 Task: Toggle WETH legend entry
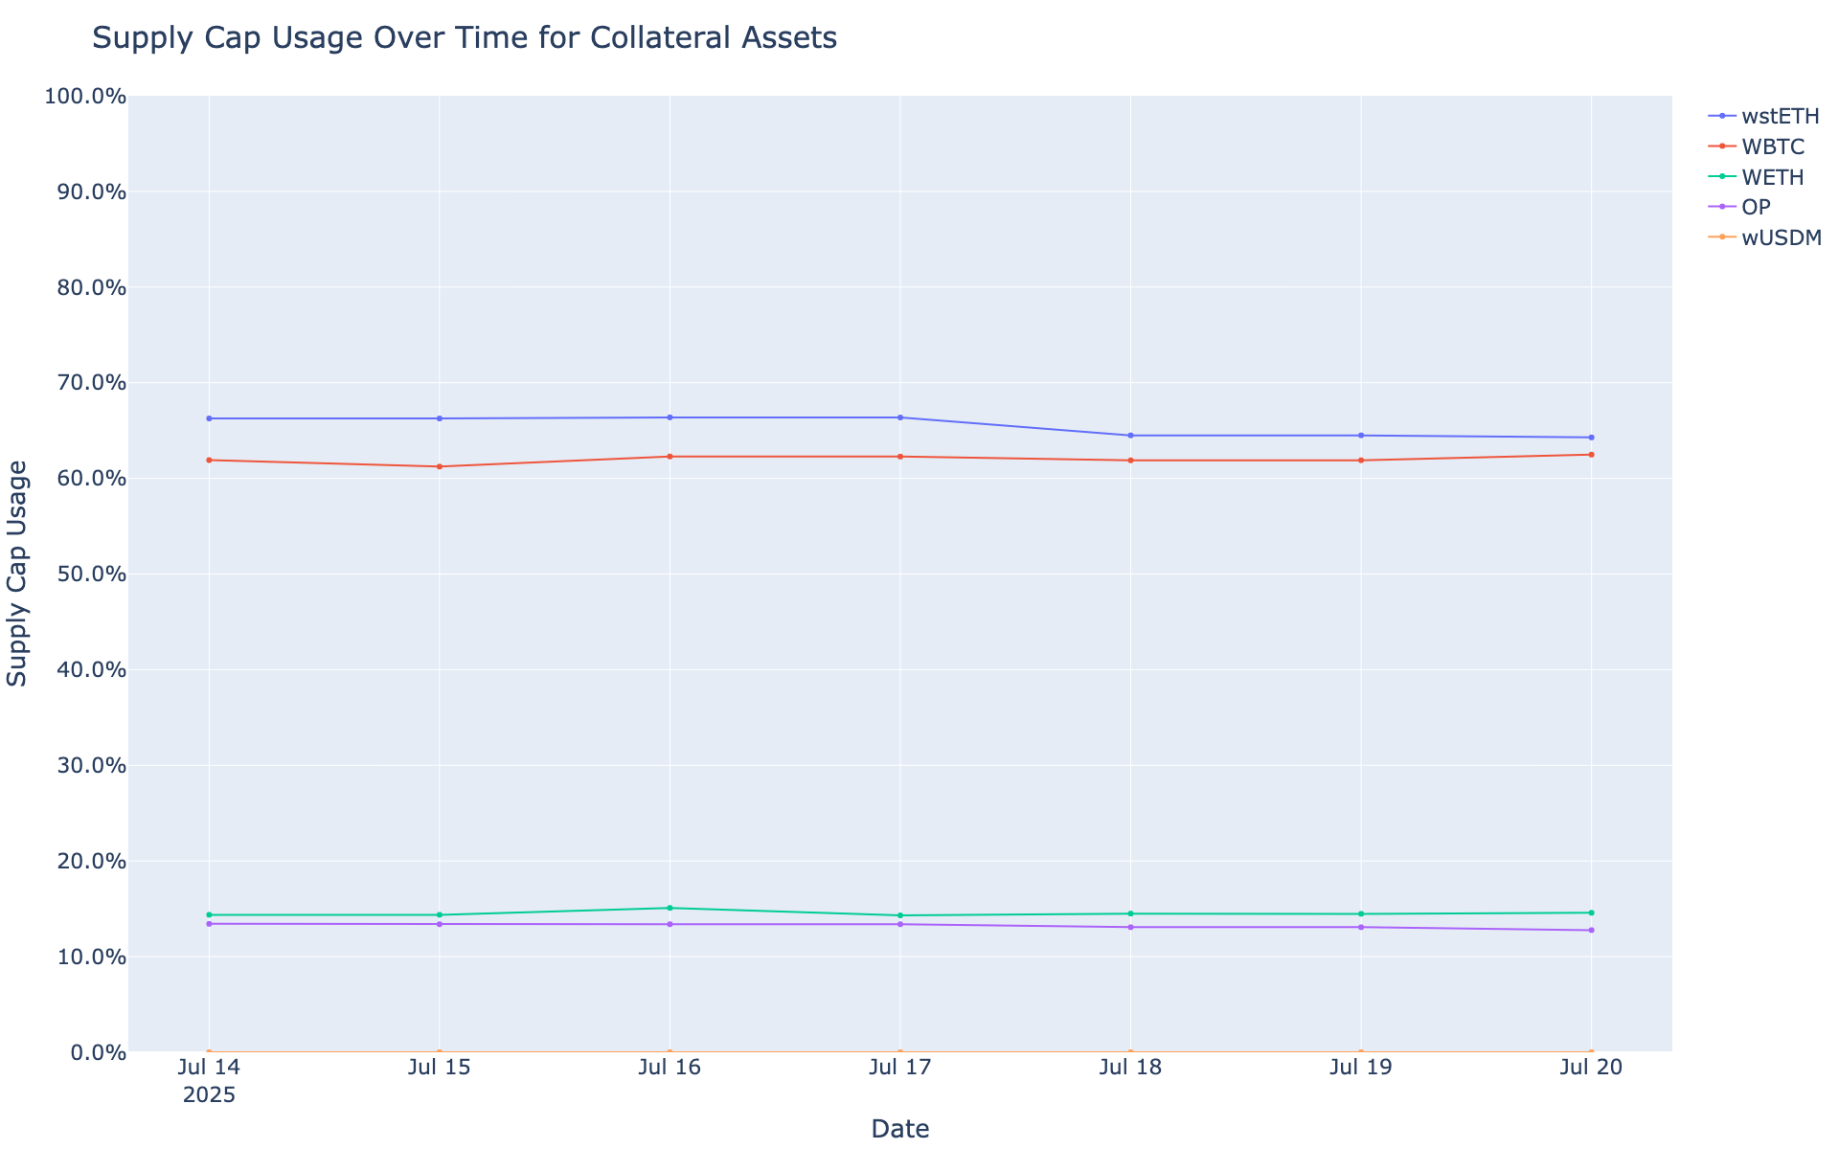coord(1772,177)
